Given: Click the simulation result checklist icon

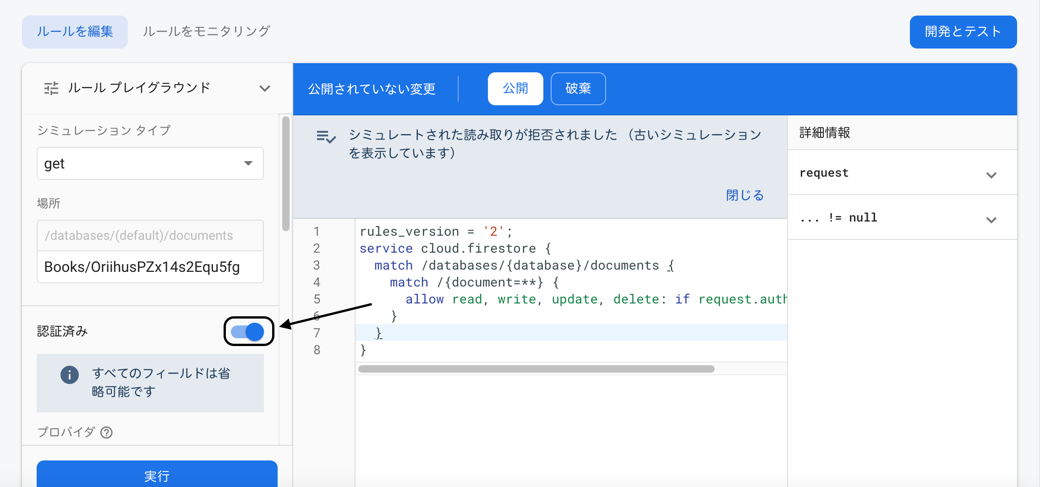Looking at the screenshot, I should pyautogui.click(x=326, y=136).
